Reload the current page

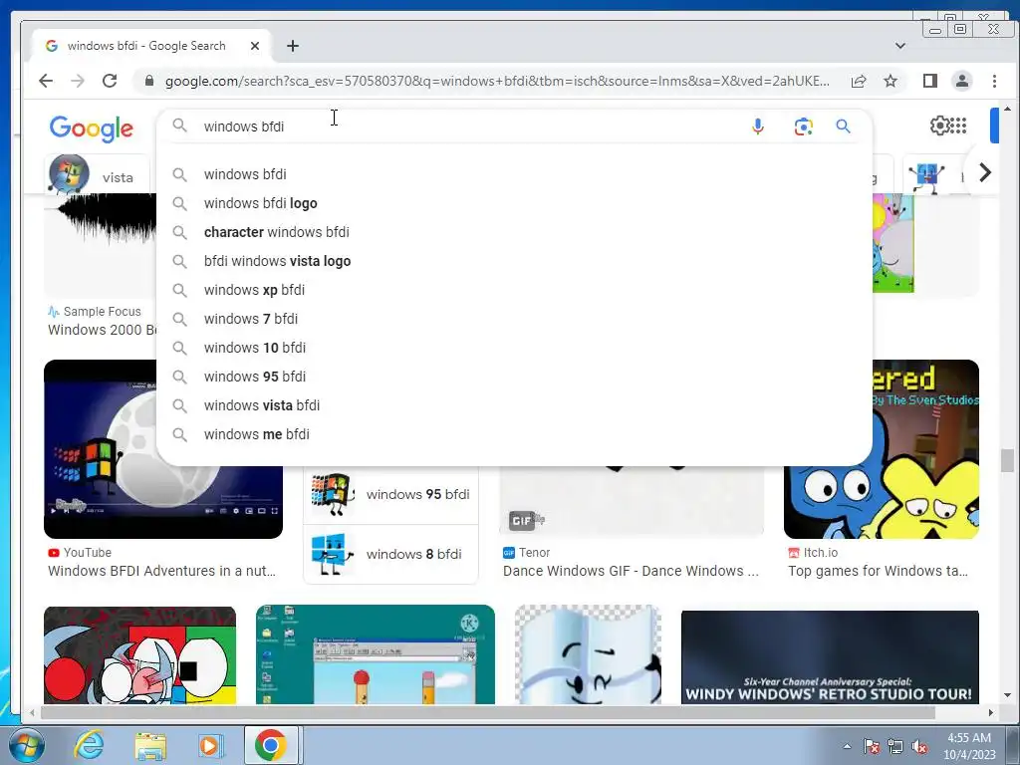110,81
